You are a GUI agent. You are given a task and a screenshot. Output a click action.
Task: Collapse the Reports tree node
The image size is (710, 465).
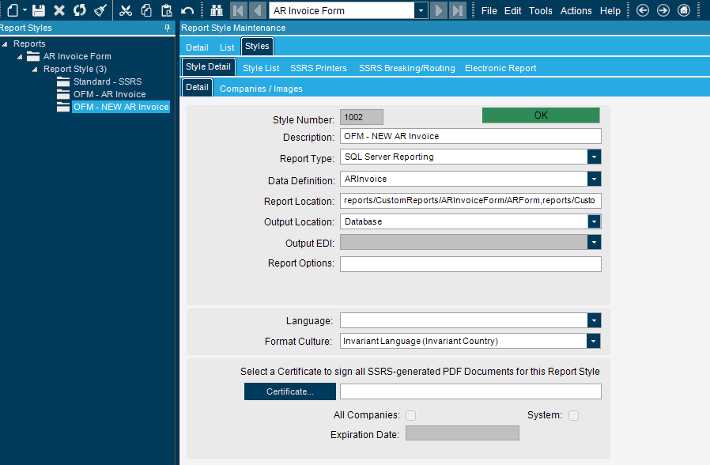[5, 44]
